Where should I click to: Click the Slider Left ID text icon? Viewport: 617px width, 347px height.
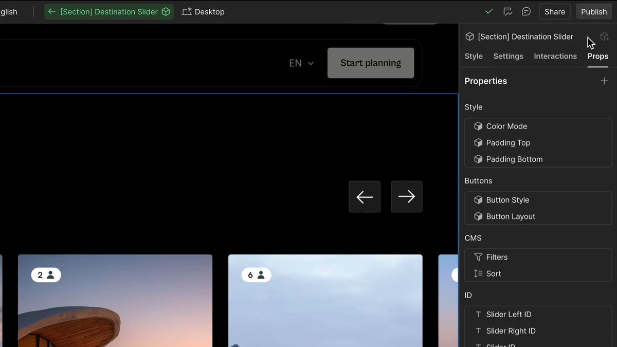pos(478,314)
